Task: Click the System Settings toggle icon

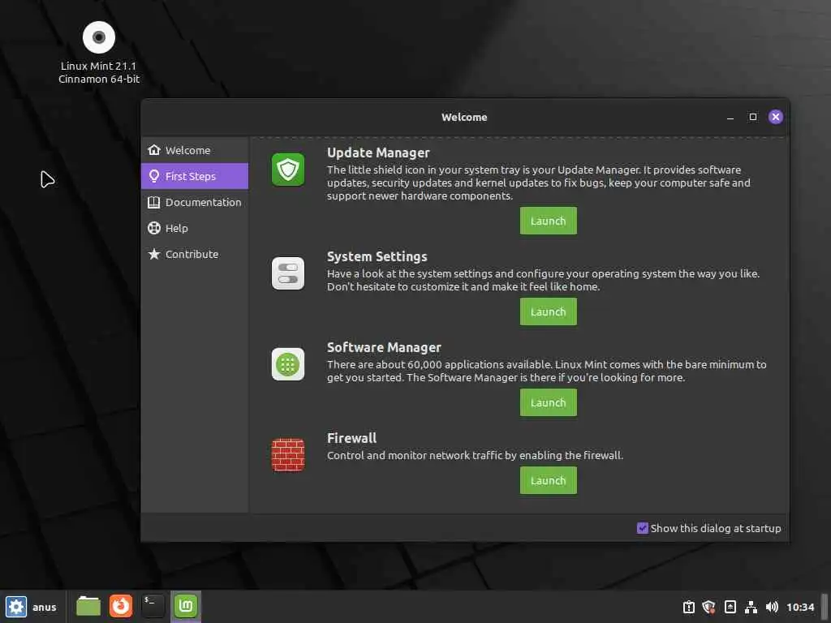Action: 288,273
